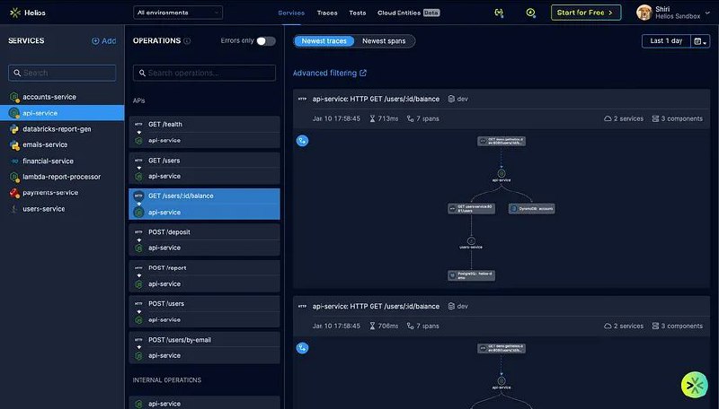Click the info icon beside OPERATIONS
The image size is (719, 409).
[x=187, y=41]
